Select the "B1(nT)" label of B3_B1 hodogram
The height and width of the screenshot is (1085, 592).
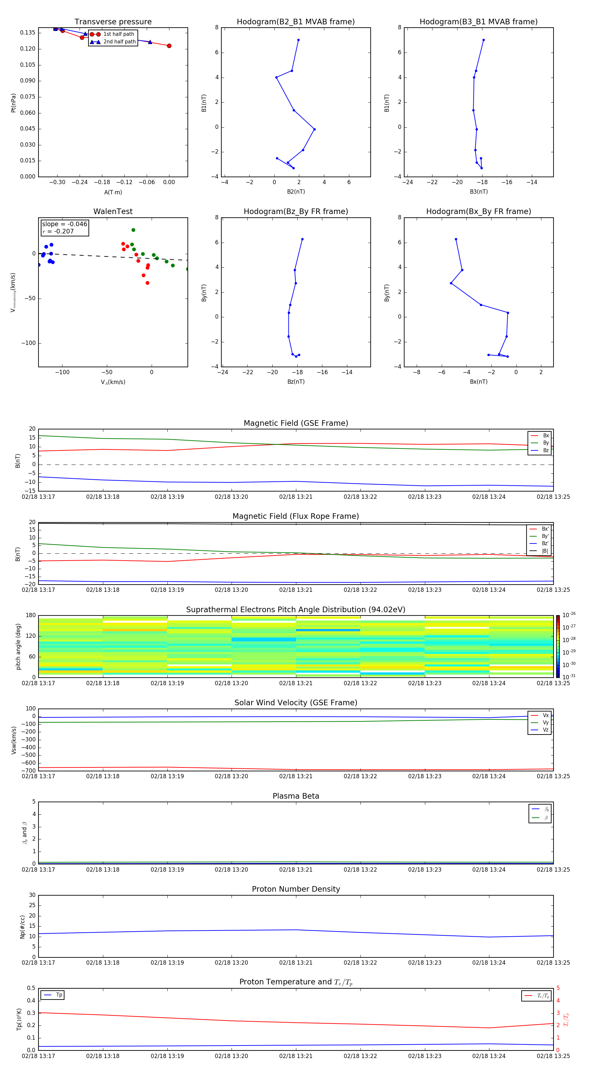[387, 103]
